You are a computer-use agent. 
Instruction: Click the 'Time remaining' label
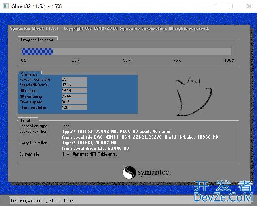click(33, 107)
